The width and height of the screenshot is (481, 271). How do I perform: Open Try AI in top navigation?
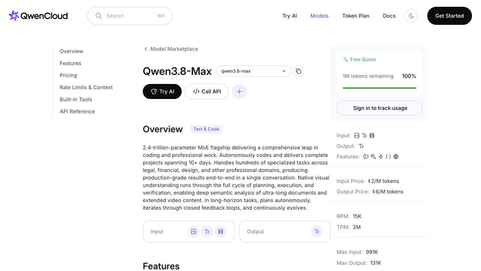pyautogui.click(x=289, y=16)
